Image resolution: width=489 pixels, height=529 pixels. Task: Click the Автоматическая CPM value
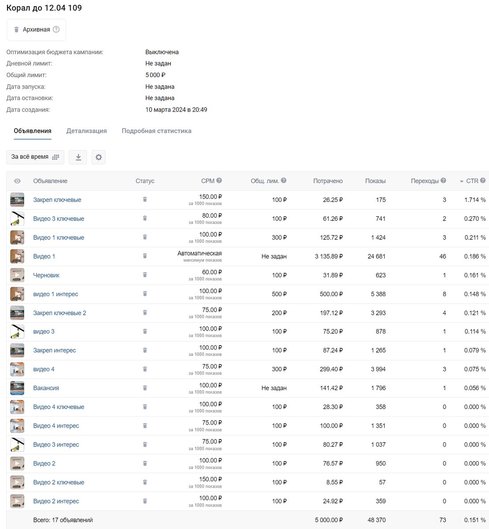[199, 253]
